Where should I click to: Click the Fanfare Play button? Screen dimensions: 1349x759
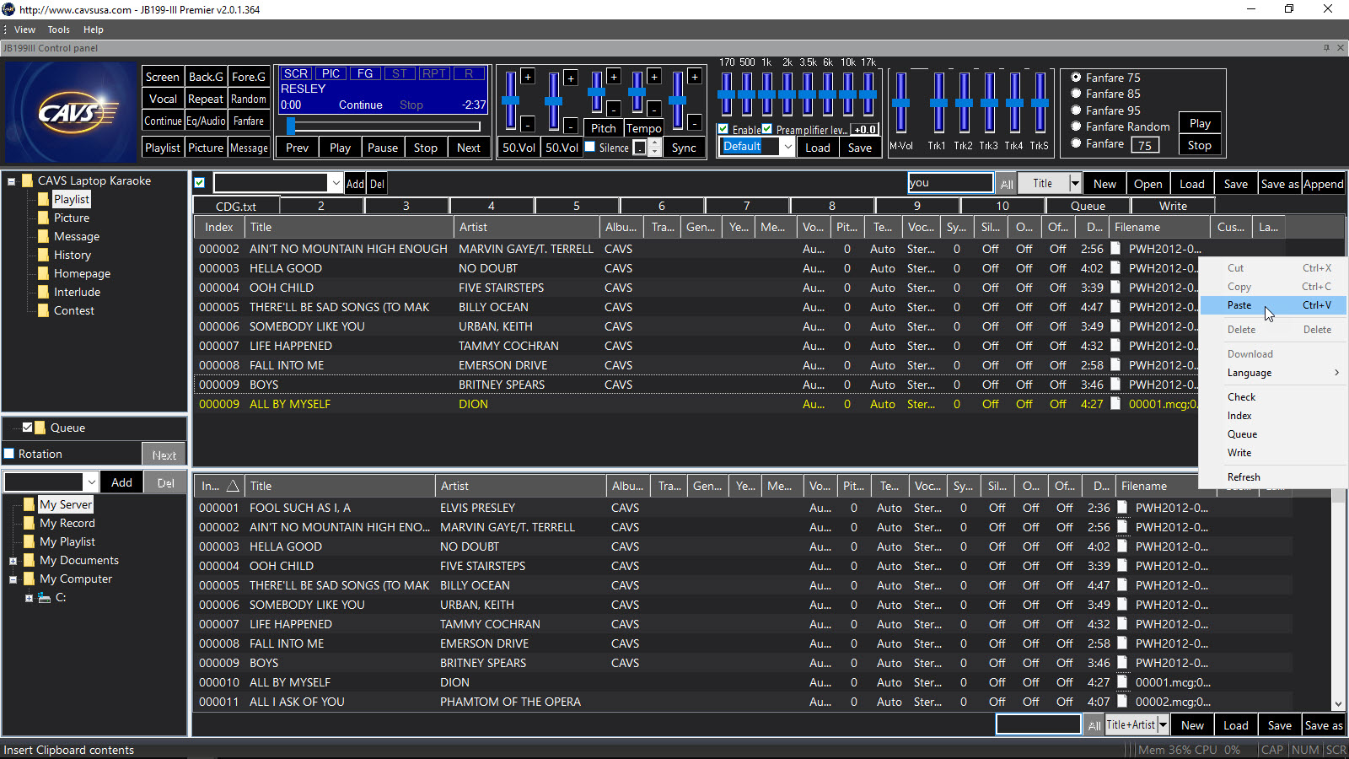[1200, 123]
